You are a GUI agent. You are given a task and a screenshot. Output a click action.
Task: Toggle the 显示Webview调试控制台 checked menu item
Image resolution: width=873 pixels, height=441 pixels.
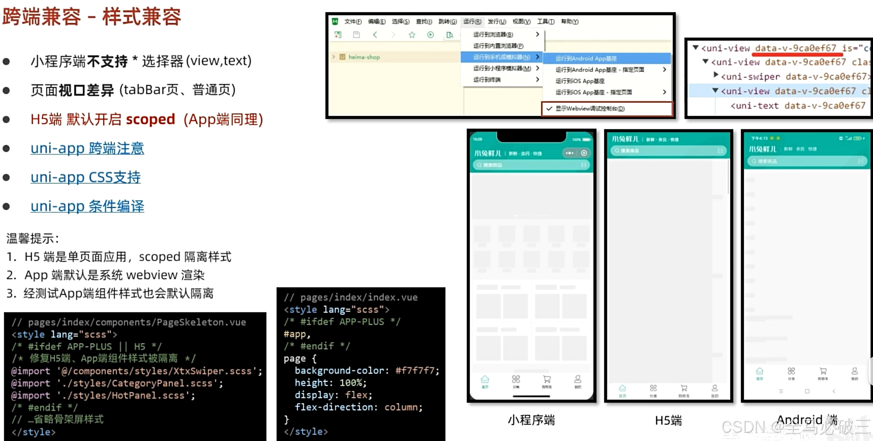[589, 109]
